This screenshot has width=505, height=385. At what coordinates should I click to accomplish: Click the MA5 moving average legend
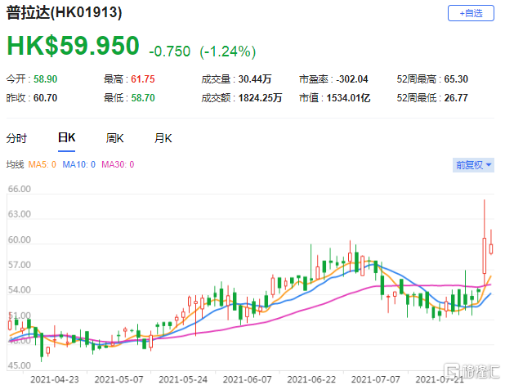(x=42, y=164)
